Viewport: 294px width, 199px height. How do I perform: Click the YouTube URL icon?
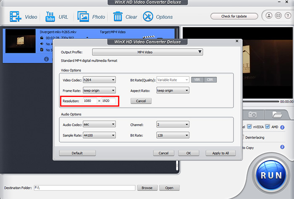pyautogui.click(x=50, y=16)
